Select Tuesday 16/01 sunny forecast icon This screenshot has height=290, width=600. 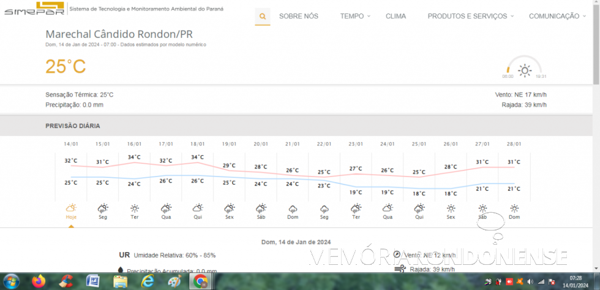(x=134, y=208)
